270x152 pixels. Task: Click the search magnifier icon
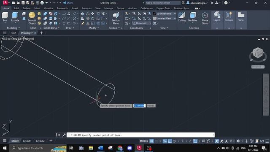coord(183,3)
